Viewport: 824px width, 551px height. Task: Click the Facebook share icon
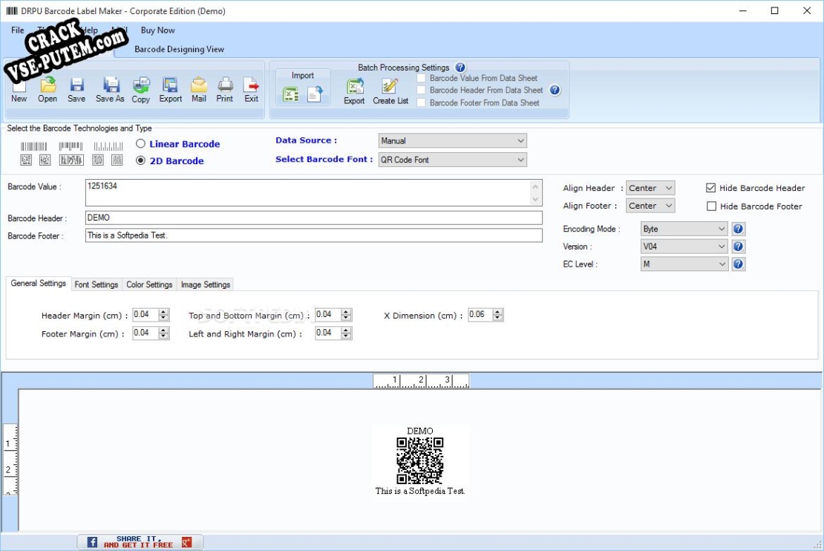(x=93, y=542)
